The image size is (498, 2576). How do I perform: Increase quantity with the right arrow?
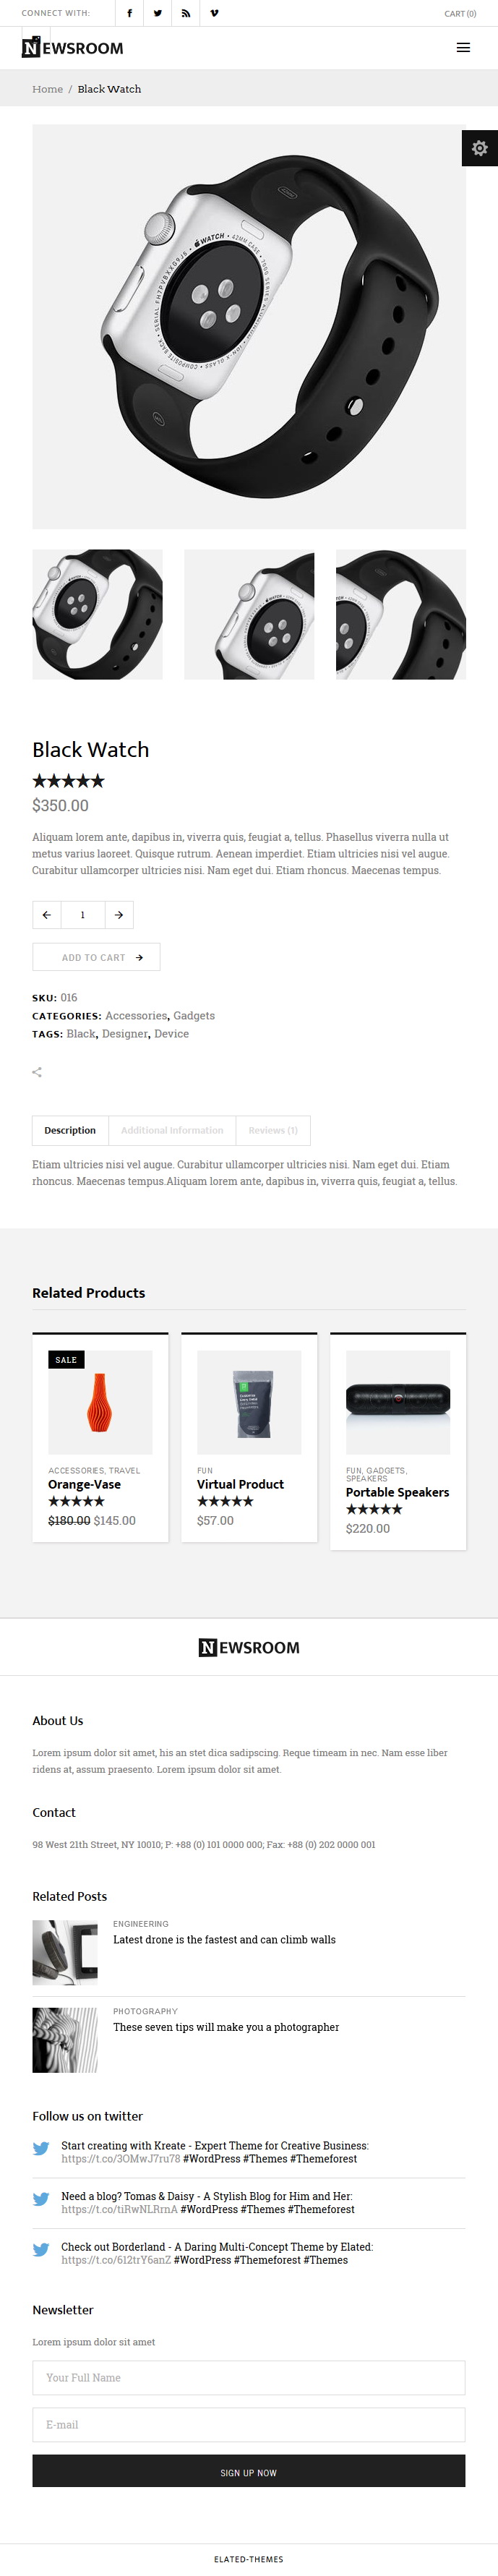[119, 915]
